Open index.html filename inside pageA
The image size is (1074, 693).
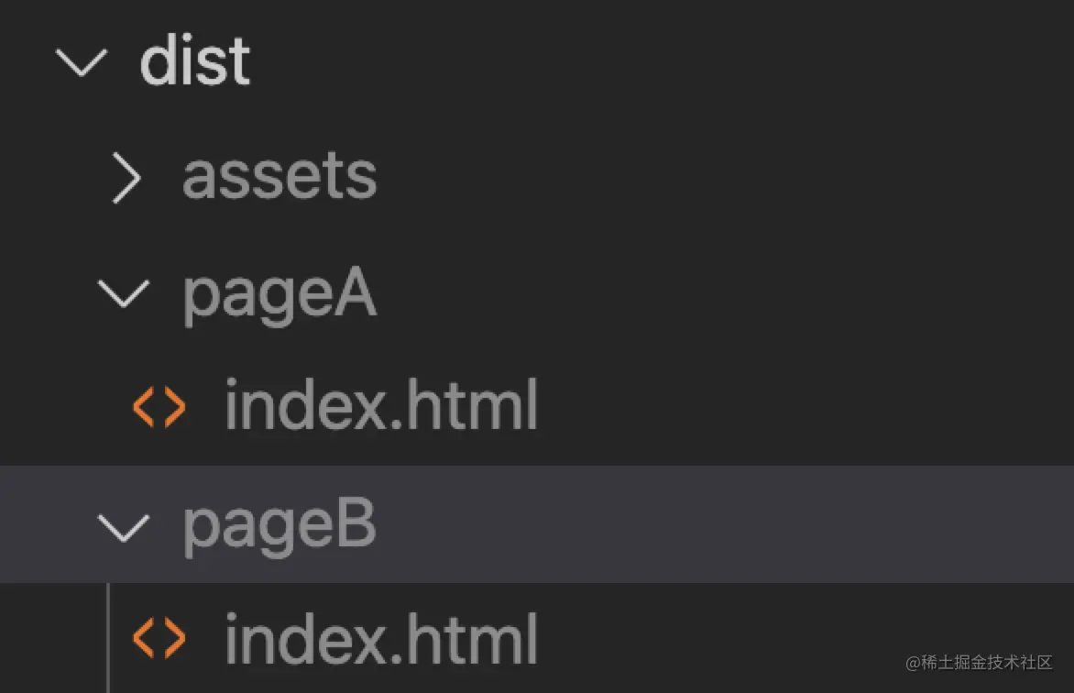click(x=380, y=407)
